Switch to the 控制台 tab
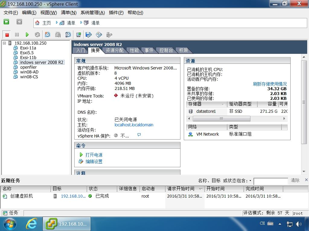Screen dimensions: 309x231 tap(166, 51)
